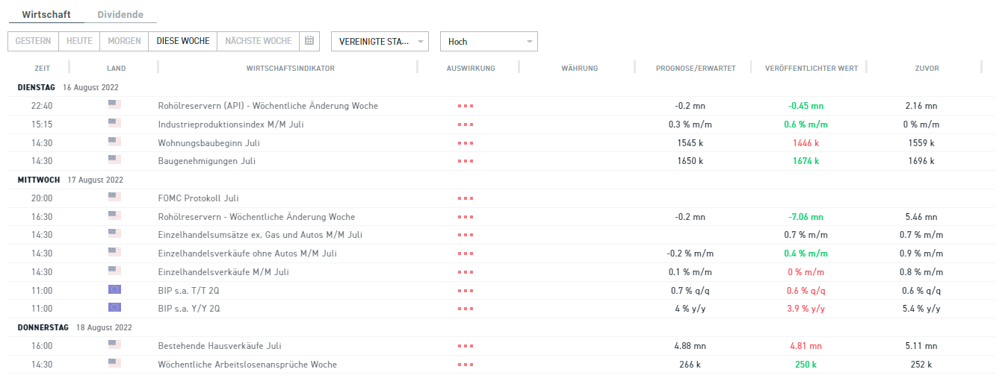This screenshot has width=1002, height=381.
Task: Click US flag in FOMC Protokoll row
Action: (x=114, y=197)
